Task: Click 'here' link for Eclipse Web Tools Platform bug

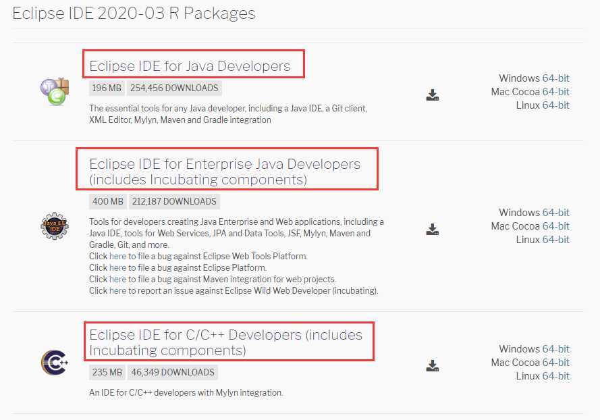Action: (x=118, y=256)
